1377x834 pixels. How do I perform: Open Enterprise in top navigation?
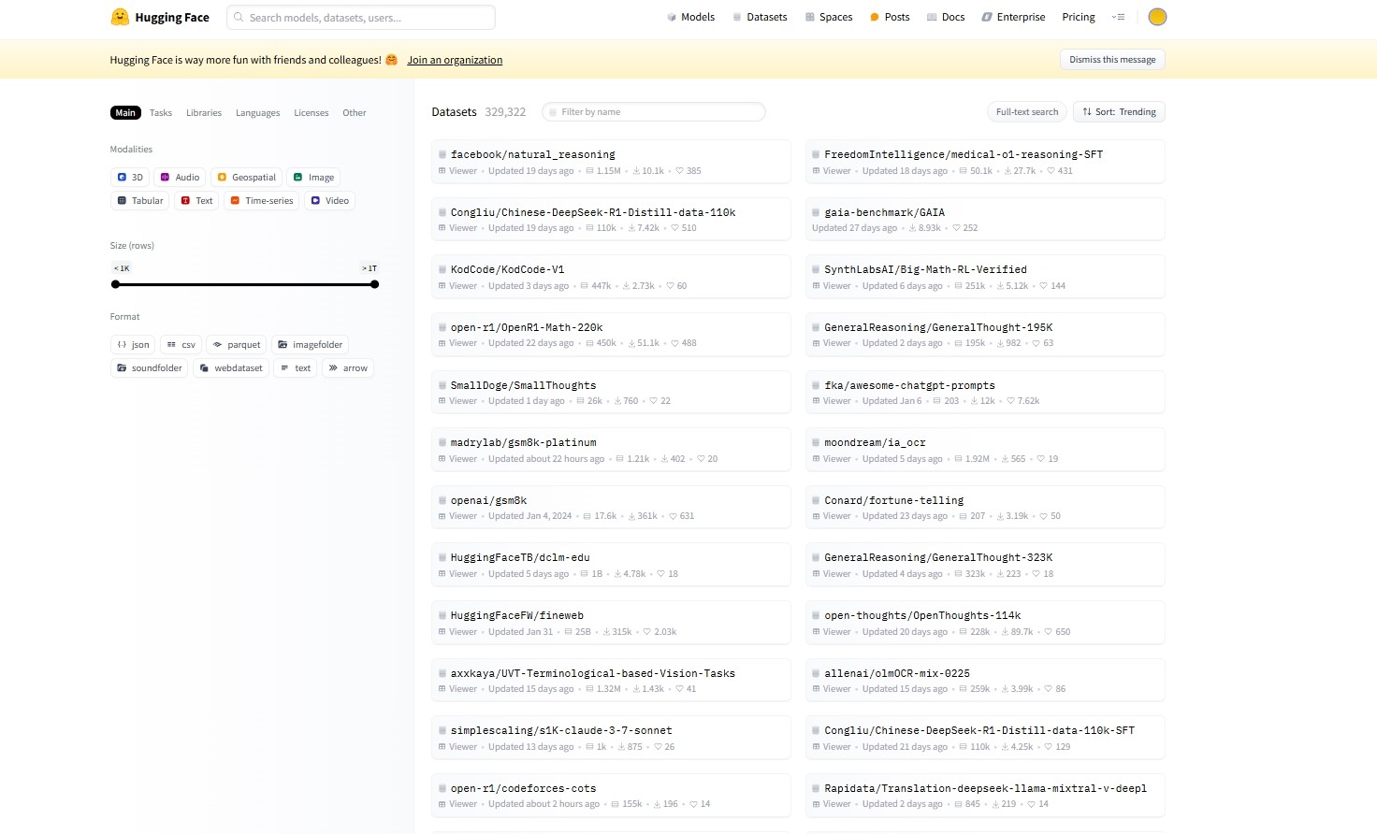click(1013, 17)
